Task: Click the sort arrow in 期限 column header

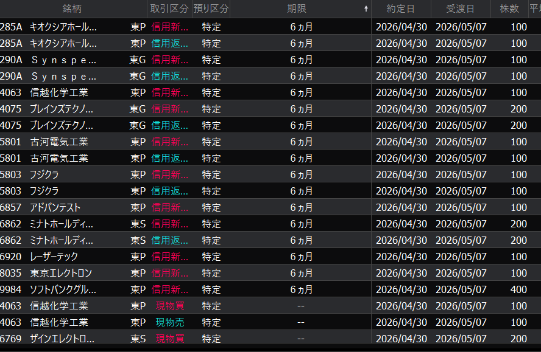Action: pyautogui.click(x=366, y=9)
